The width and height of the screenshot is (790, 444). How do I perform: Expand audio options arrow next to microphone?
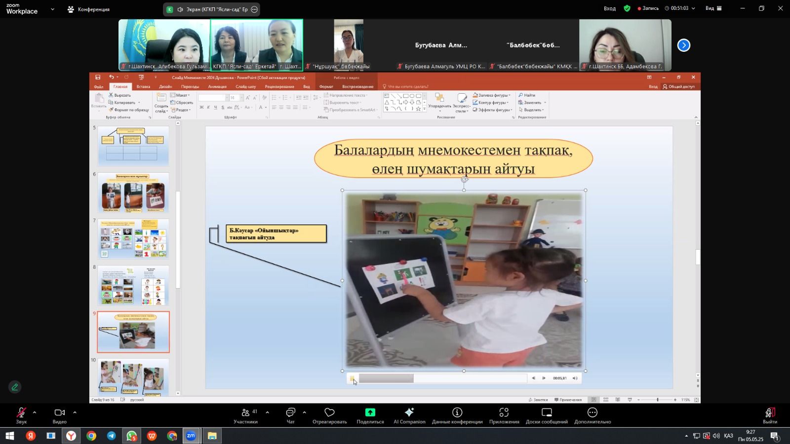tap(35, 412)
